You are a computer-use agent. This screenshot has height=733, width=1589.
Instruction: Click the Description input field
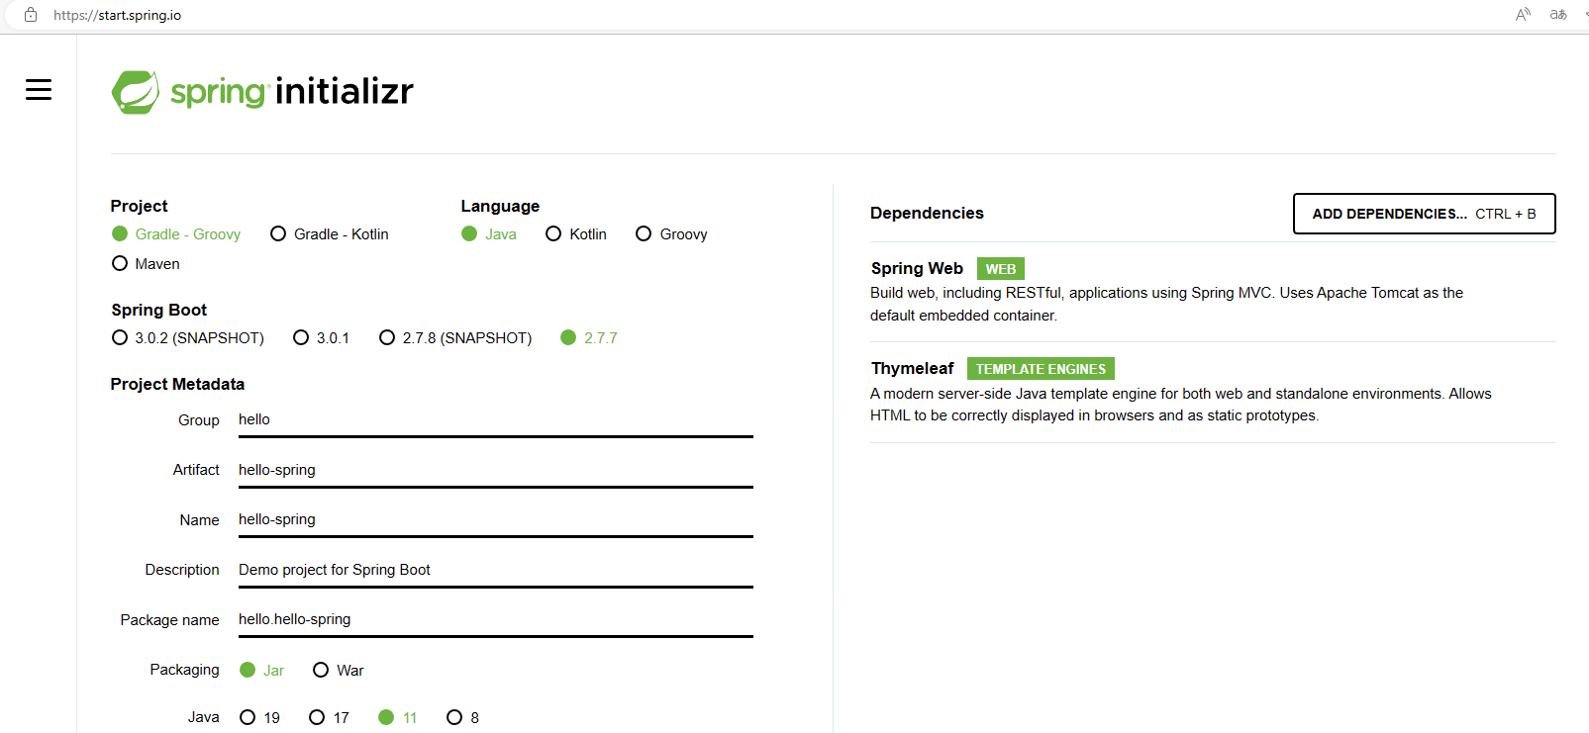[x=495, y=571]
